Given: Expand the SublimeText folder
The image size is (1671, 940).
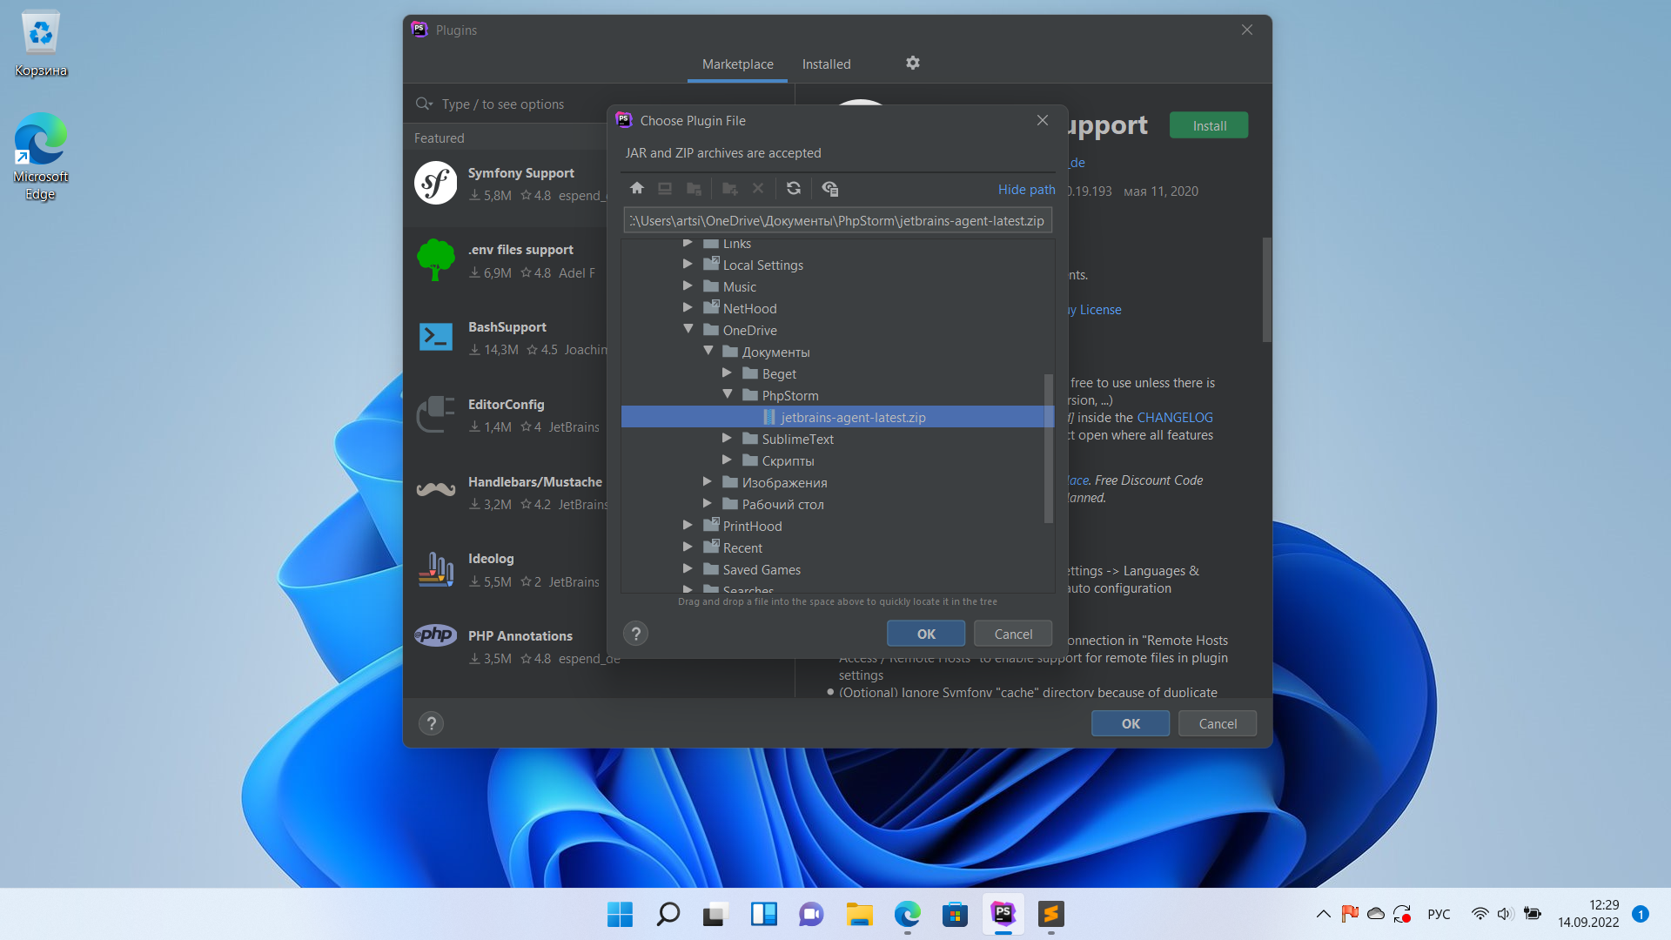Looking at the screenshot, I should [x=727, y=438].
